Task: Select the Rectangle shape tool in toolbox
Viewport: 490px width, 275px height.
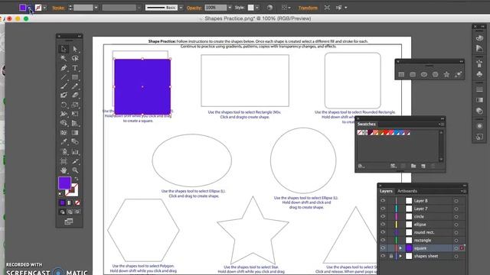Action: (75, 77)
